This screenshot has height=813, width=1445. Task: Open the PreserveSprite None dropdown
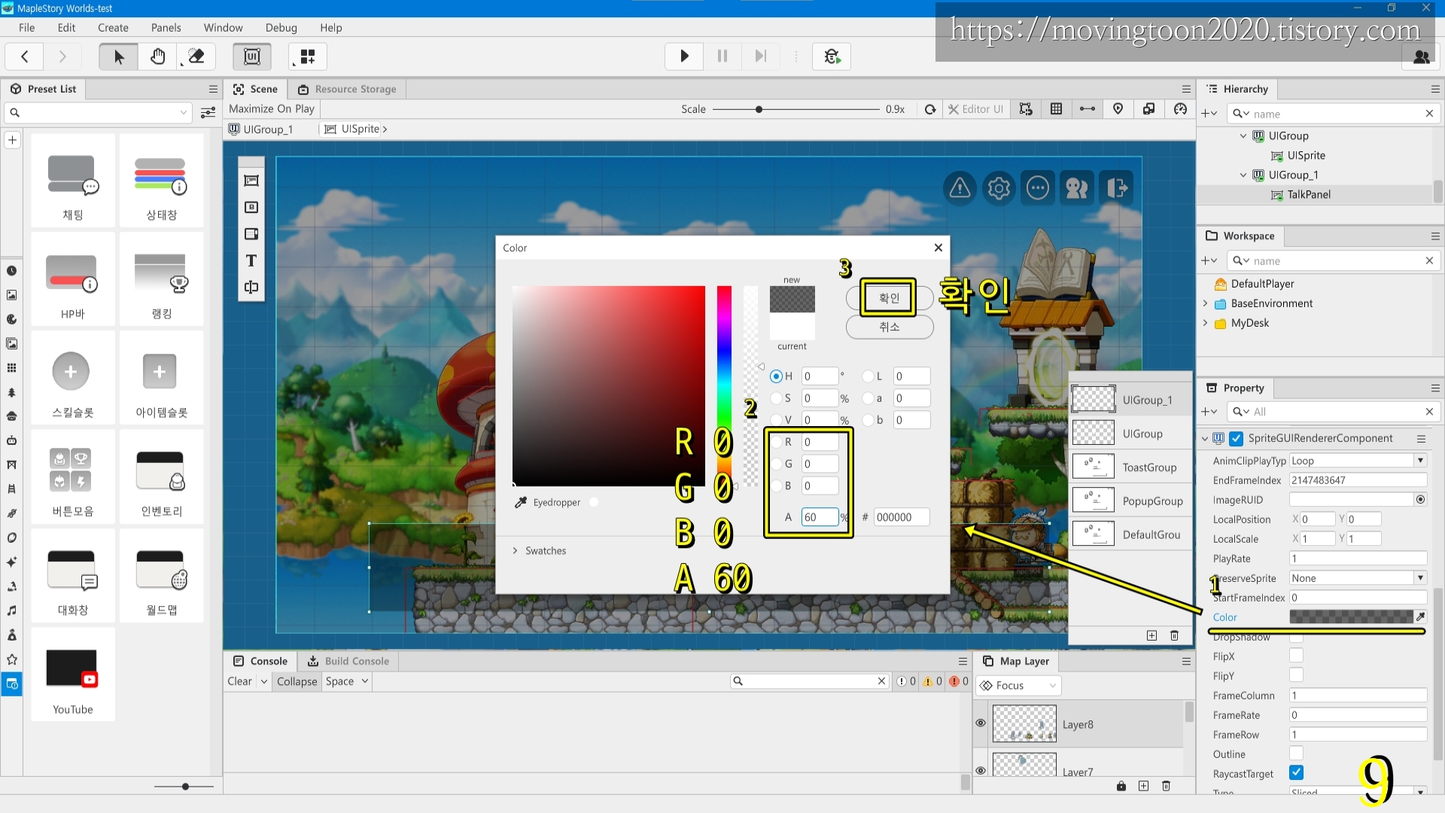[1358, 577]
